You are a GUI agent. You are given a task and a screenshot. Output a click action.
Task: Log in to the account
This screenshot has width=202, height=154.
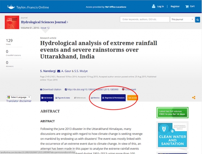(158, 6)
